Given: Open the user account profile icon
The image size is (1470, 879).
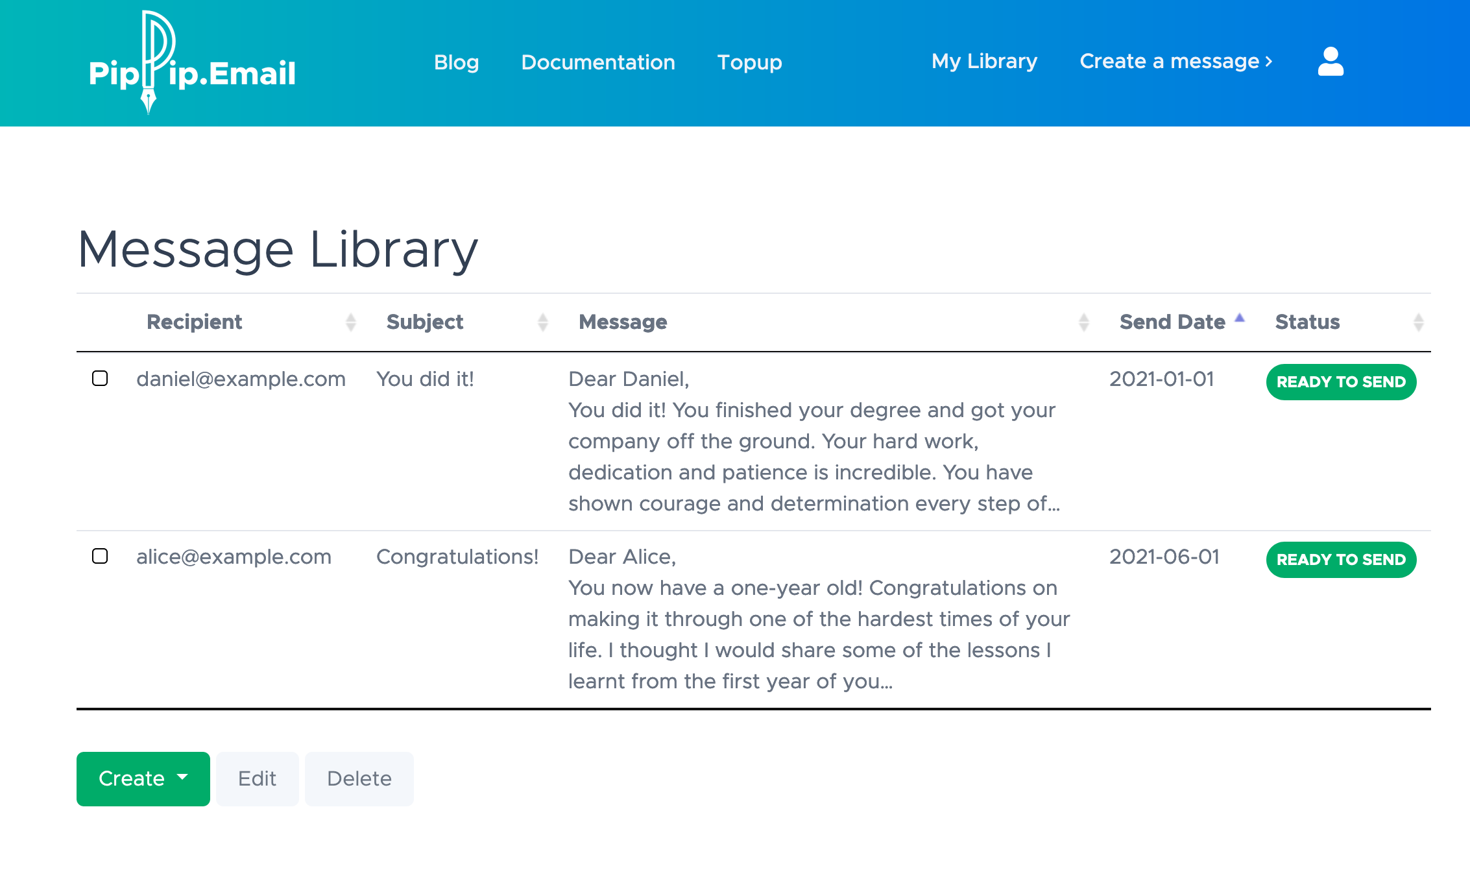Looking at the screenshot, I should 1331,62.
